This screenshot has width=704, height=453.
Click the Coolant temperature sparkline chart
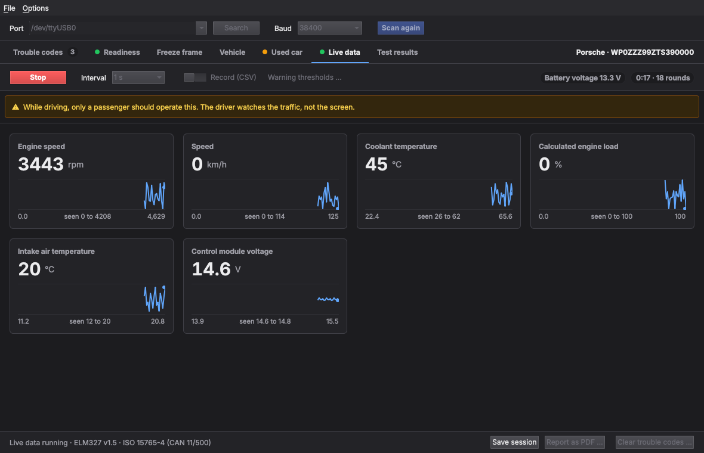(439, 195)
